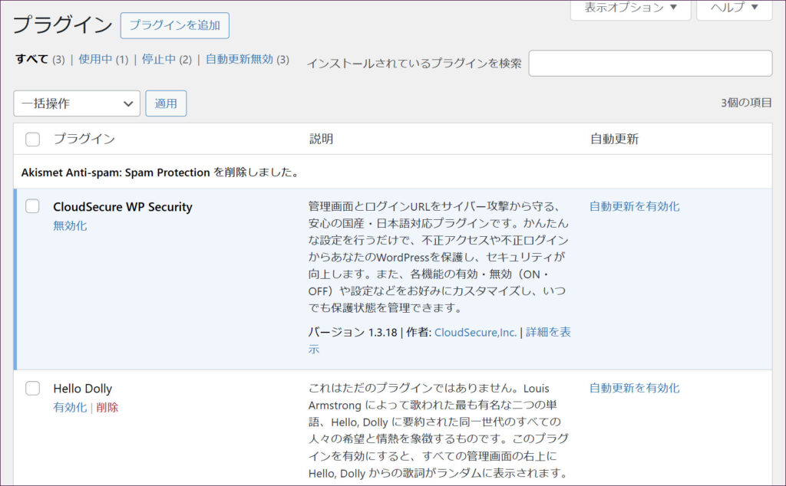Image resolution: width=786 pixels, height=486 pixels.
Task: Check the CloudSecure WP Security checkbox
Action: click(33, 206)
